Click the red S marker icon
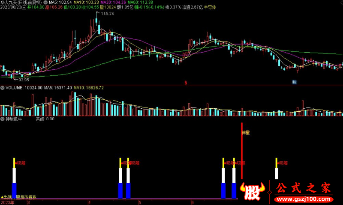This screenshot has height=205, width=343. pos(186,83)
